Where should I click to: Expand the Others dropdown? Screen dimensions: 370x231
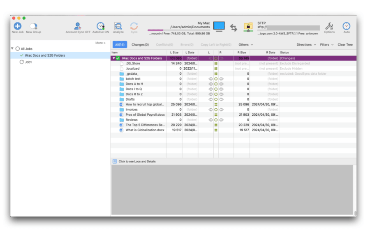point(245,45)
